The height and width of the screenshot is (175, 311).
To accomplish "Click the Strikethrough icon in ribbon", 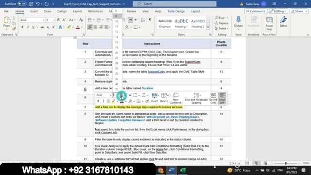I will point(42,27).
